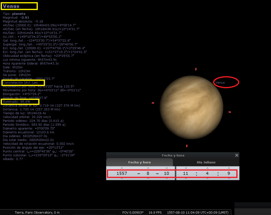Lower the hour with the down arrow
271x215 pixels.
coord(186,179)
